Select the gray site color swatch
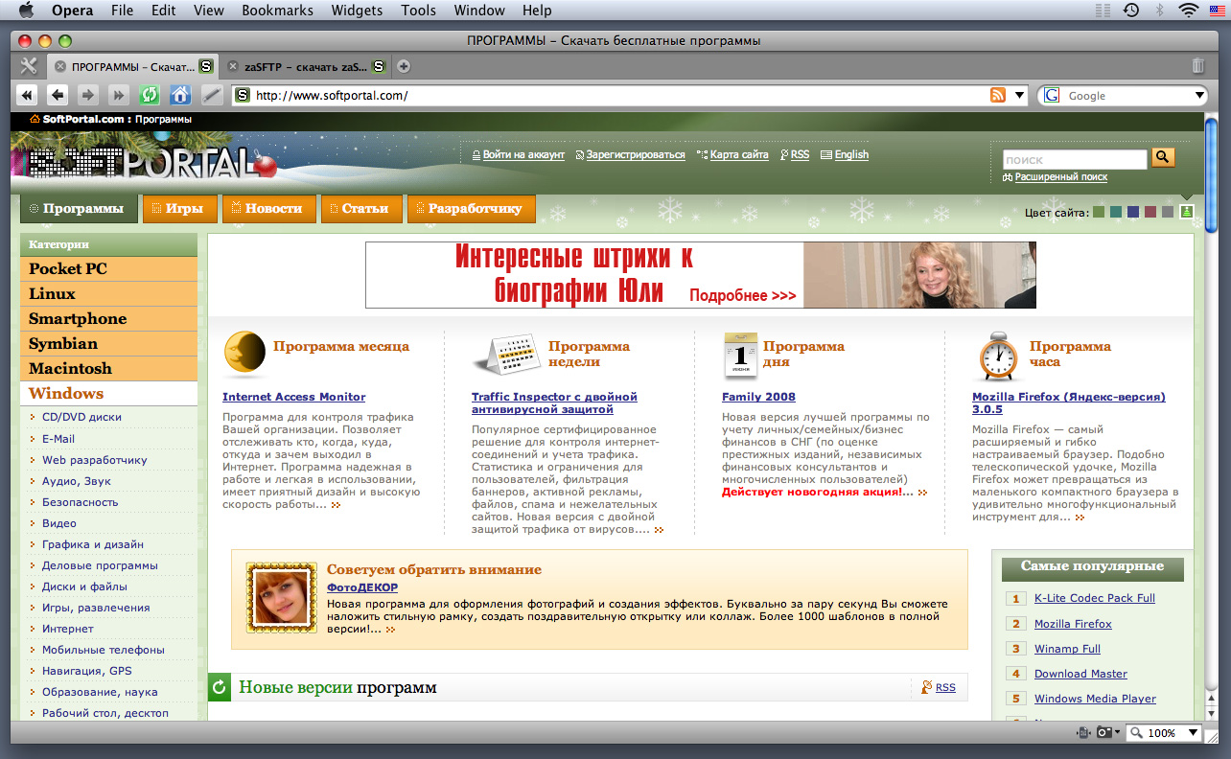This screenshot has height=759, width=1231. coord(1168,212)
